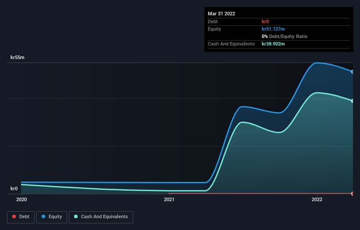Viewport: 360px width, 230px height.
Task: Click the 0% Debt/Equity Ratio text
Action: pyautogui.click(x=285, y=36)
